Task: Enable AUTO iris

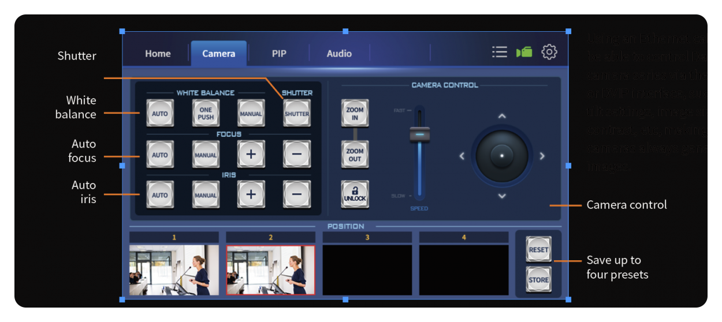Action: click(x=160, y=194)
